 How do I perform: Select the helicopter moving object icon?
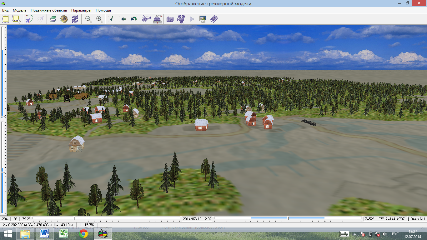click(x=146, y=19)
